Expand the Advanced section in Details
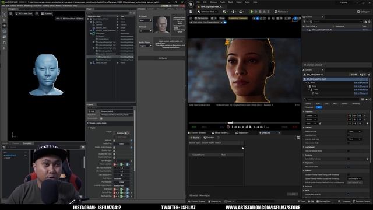 [304, 187]
